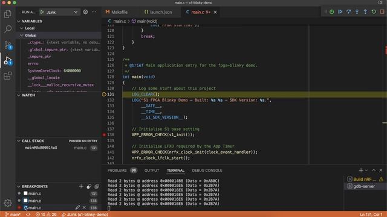387x217 pixels.
Task: Toggle activate all breakpoints
Action: coord(89,186)
